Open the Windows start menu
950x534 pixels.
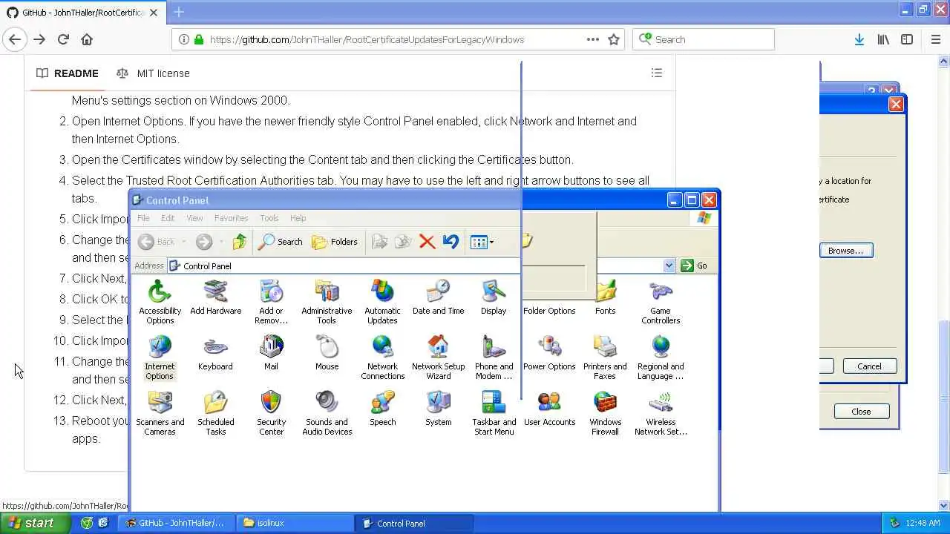35,523
